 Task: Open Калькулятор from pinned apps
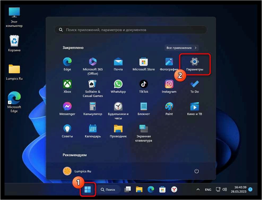[x=93, y=109]
